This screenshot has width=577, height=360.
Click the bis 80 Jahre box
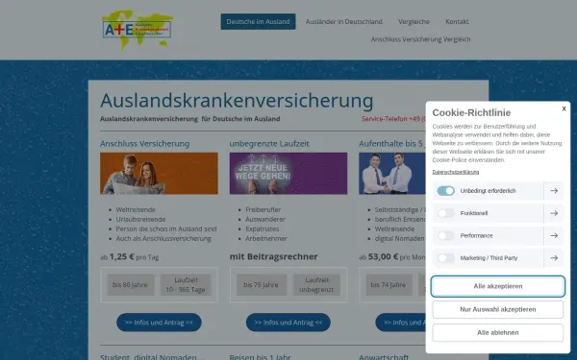pos(131,285)
